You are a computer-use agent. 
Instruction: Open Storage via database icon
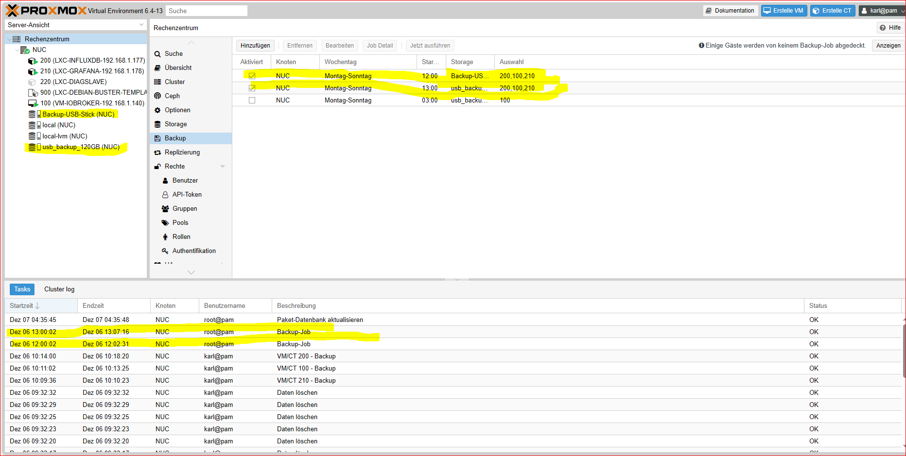pyautogui.click(x=157, y=124)
